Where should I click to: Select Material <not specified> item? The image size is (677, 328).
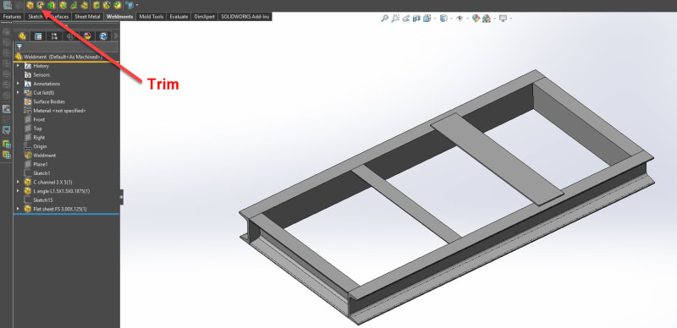55,111
